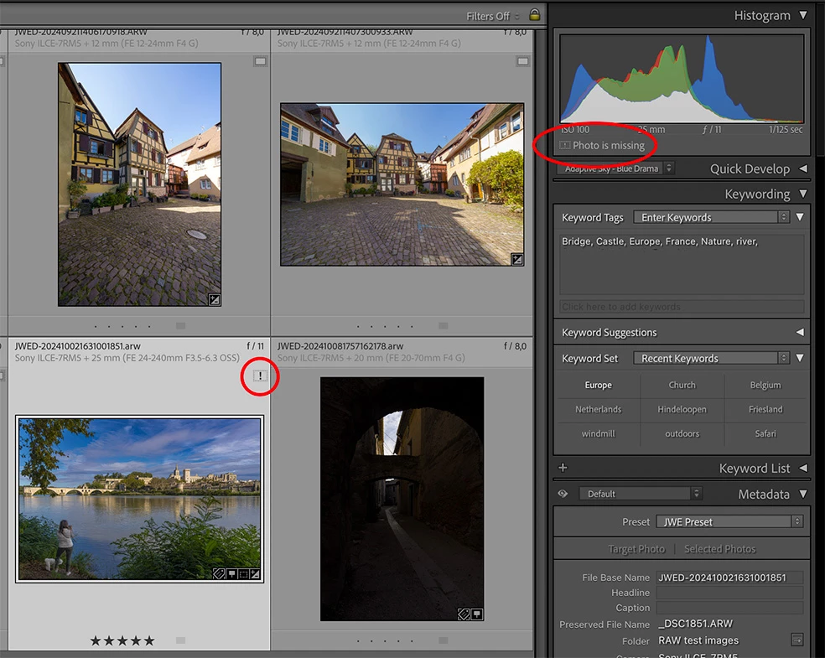825x658 pixels.
Task: Switch metadata target to Target Photo
Action: pos(636,549)
